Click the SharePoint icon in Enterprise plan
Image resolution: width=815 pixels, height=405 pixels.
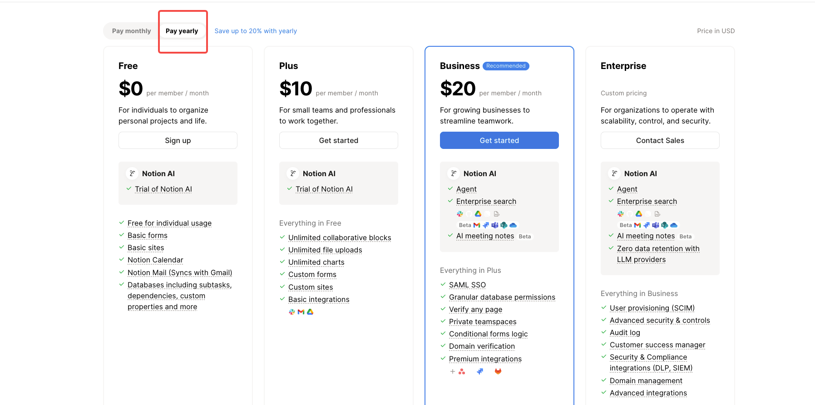[x=665, y=225]
